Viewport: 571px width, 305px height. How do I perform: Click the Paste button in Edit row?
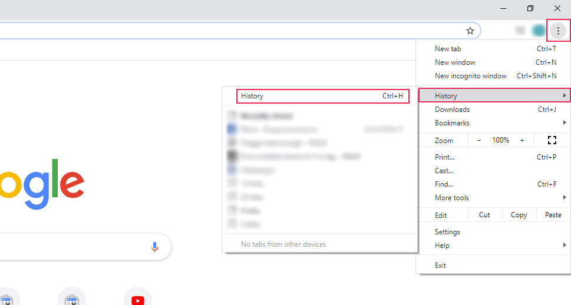coord(553,215)
